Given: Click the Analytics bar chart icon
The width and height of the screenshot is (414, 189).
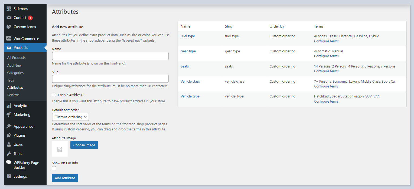Looking at the screenshot, I should coord(9,106).
